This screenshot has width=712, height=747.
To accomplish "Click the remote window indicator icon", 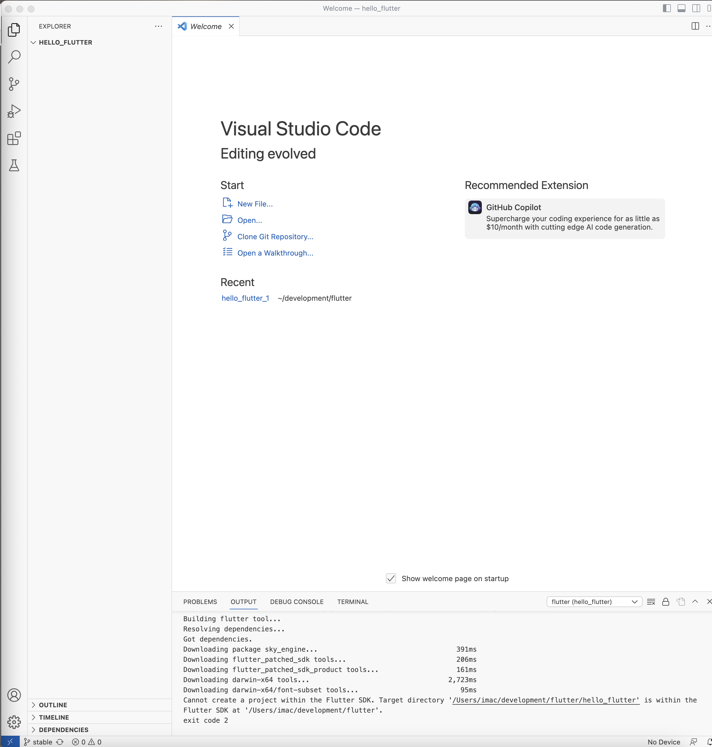I will (x=10, y=742).
